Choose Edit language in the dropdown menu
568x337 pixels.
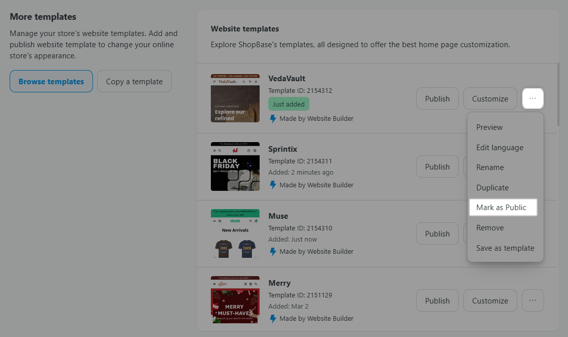(499, 148)
